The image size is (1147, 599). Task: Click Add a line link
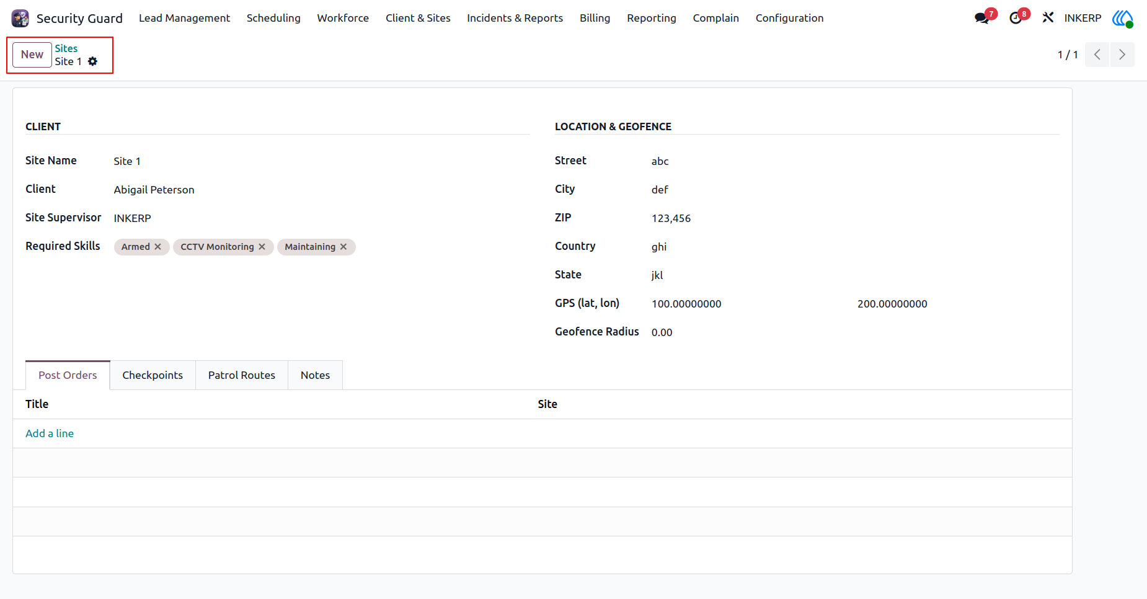click(x=50, y=433)
